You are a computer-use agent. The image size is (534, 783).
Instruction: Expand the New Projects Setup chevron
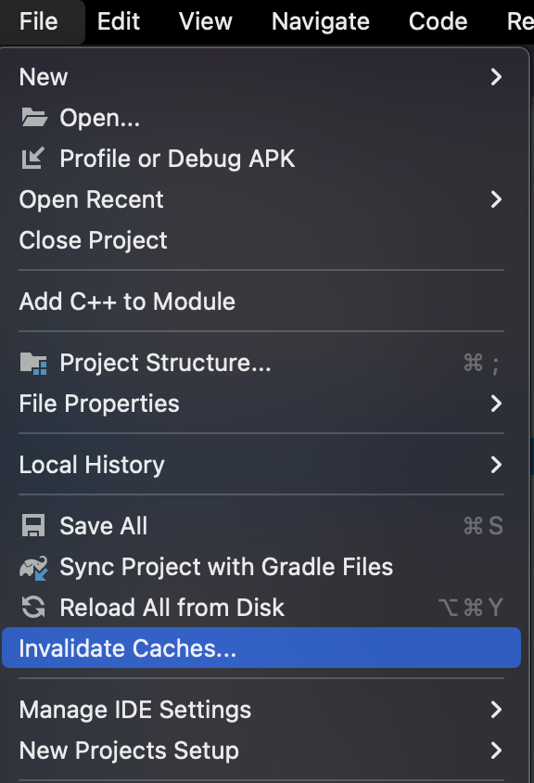pos(496,751)
